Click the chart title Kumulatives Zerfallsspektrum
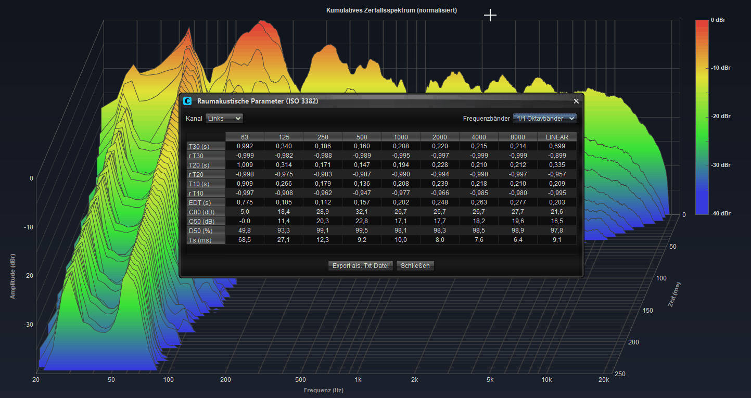The height and width of the screenshot is (398, 751). point(391,10)
